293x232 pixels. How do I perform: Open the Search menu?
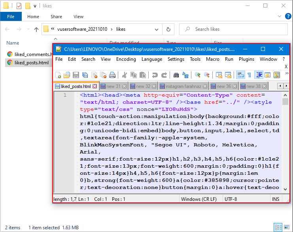click(x=88, y=59)
